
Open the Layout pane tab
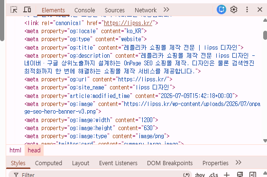pos(81,163)
